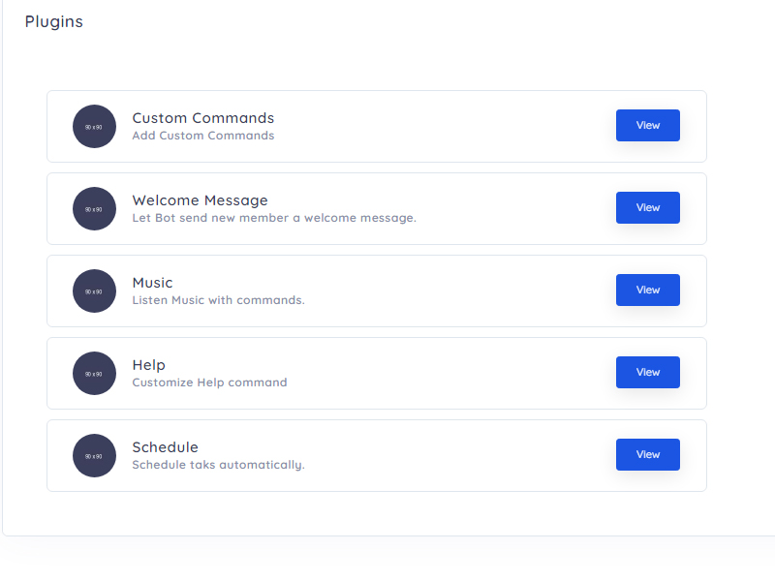The width and height of the screenshot is (775, 581).
Task: Click the 'Add Custom Commands' description text
Action: [202, 136]
